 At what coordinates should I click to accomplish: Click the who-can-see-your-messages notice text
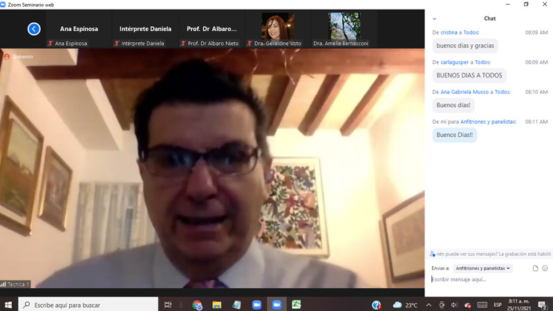click(494, 254)
